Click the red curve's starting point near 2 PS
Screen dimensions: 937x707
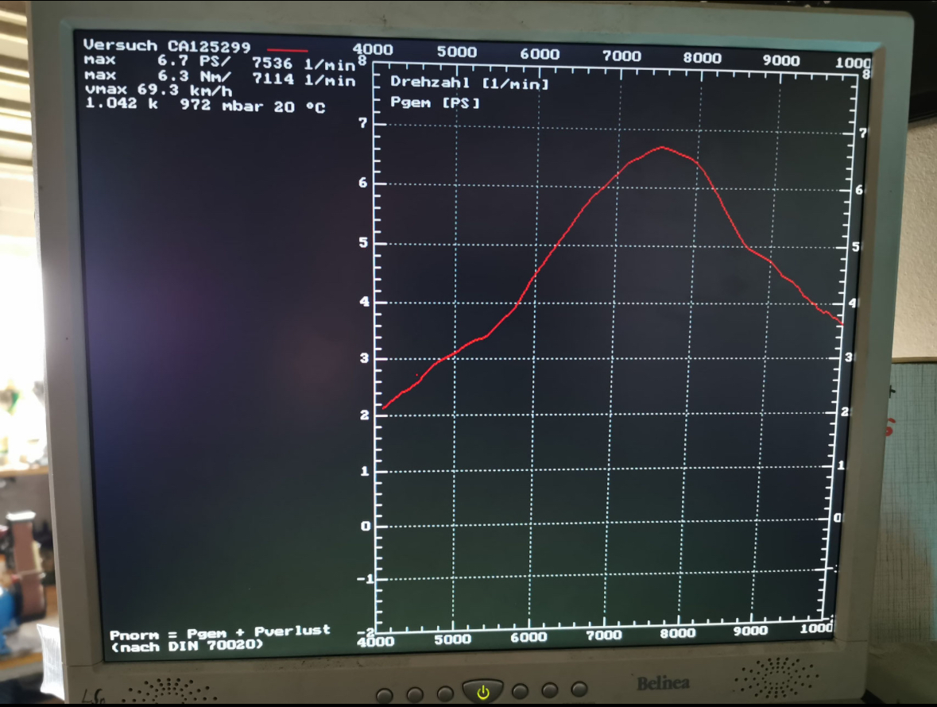click(384, 408)
